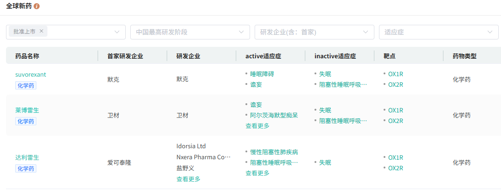501x190 pixels.
Task: Click the info icon beside 全球新药
Action: click(37, 6)
